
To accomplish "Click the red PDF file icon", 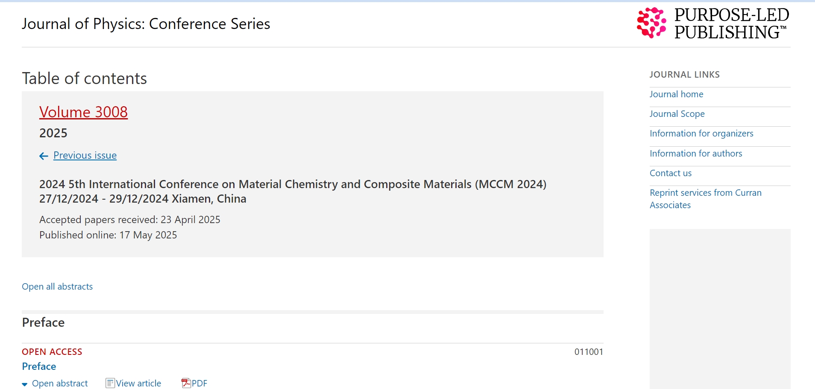I will pyautogui.click(x=186, y=383).
